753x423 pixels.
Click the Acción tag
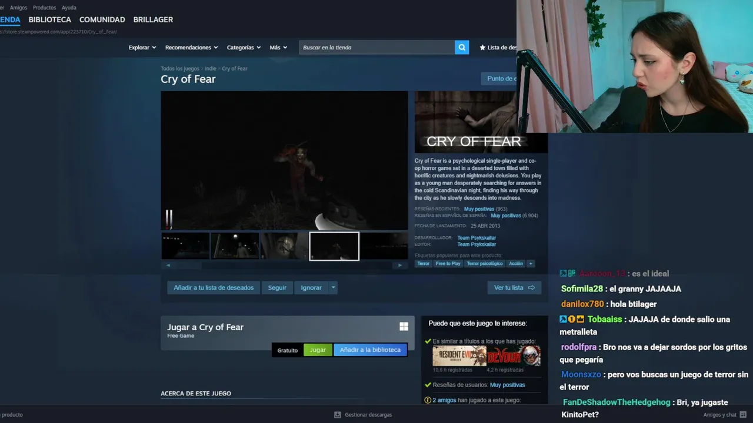[516, 264]
